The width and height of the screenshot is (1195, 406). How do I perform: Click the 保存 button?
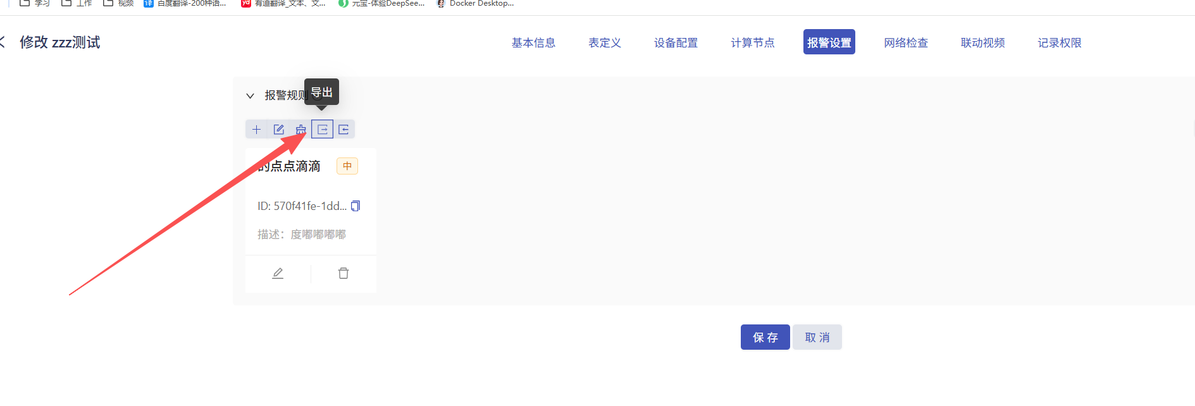coord(765,337)
